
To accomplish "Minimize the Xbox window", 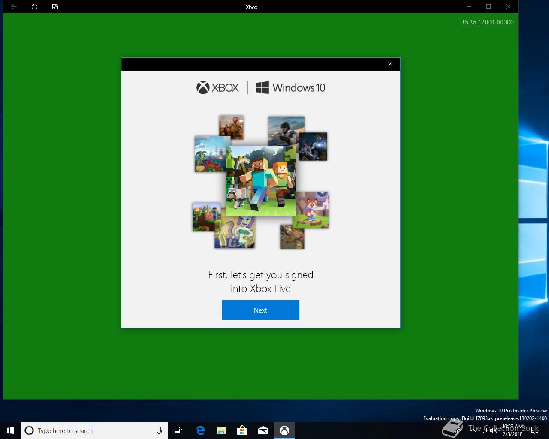I will tap(469, 7).
